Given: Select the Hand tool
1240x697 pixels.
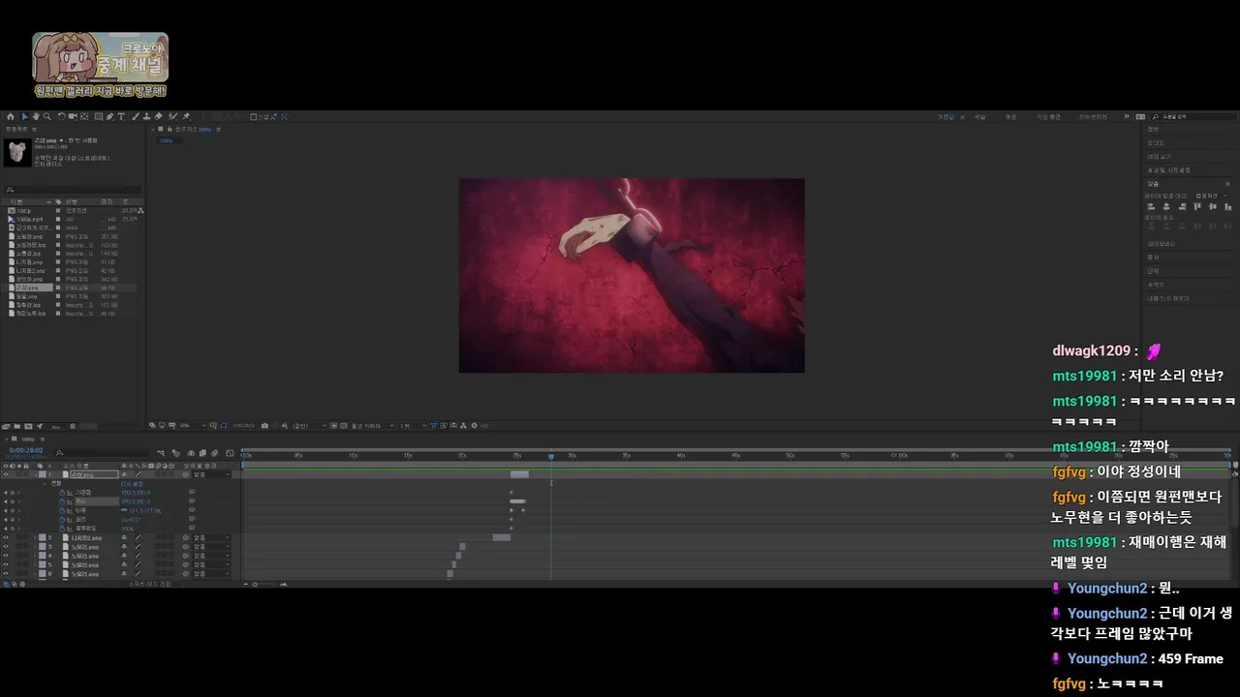Looking at the screenshot, I should (x=36, y=116).
